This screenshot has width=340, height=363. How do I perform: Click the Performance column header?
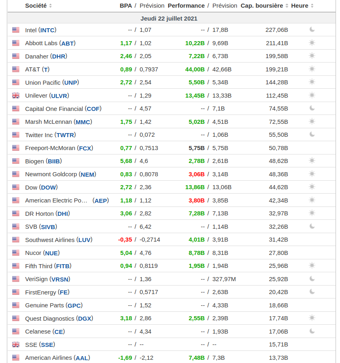186,6
